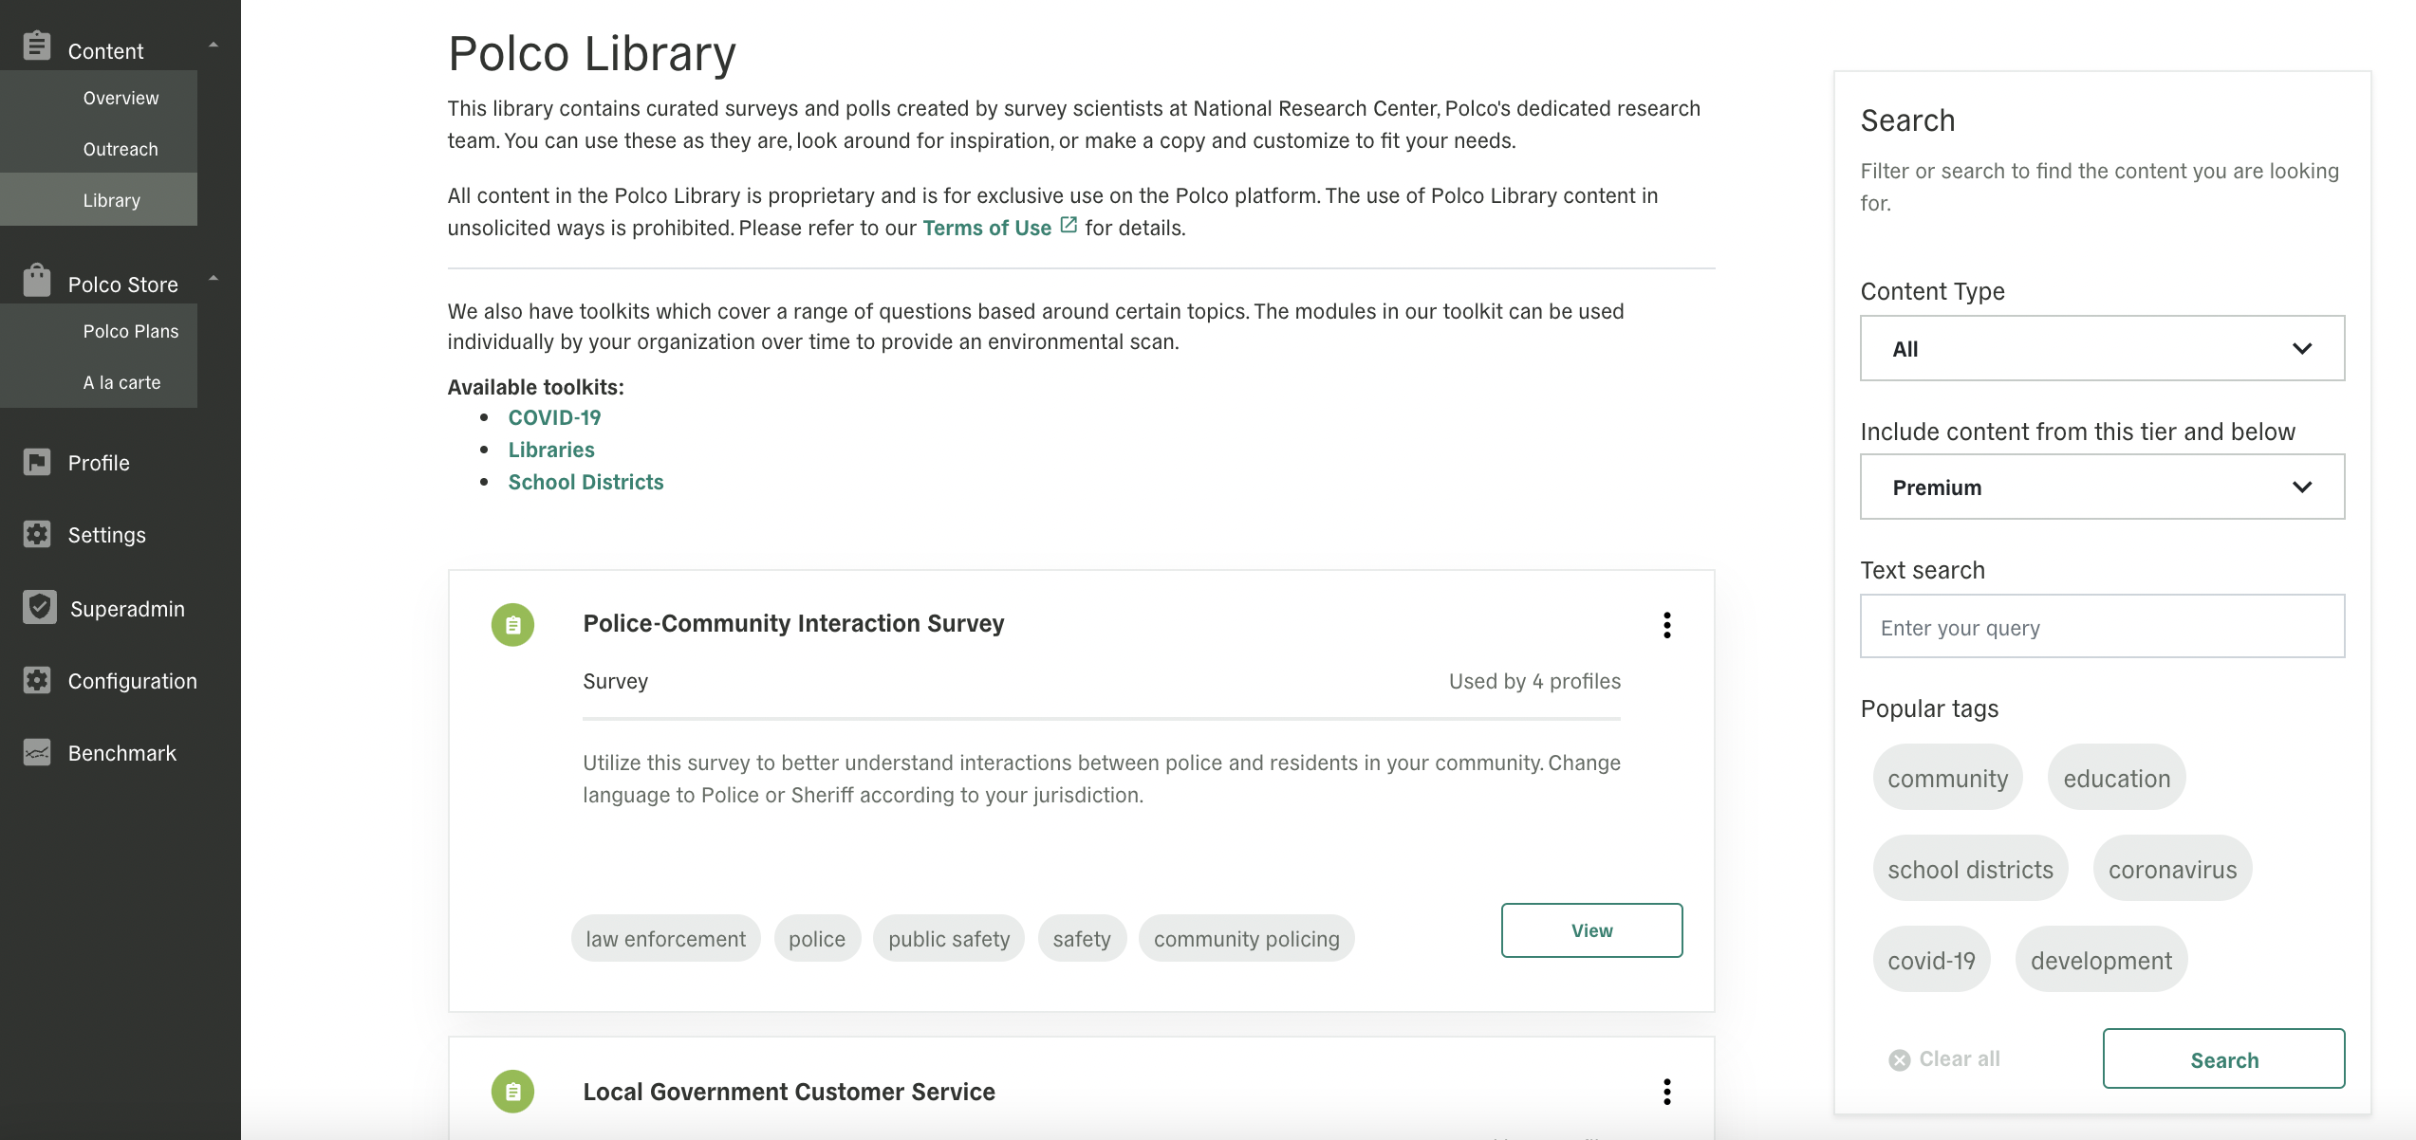Click Clear all filters
This screenshot has height=1140, width=2416.
[x=1945, y=1059]
